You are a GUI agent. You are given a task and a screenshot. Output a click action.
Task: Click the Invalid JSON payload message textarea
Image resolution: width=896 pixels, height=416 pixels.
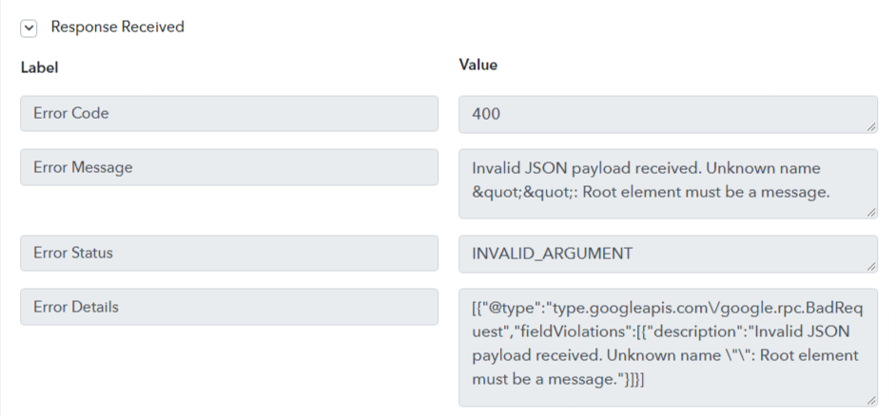(x=668, y=183)
